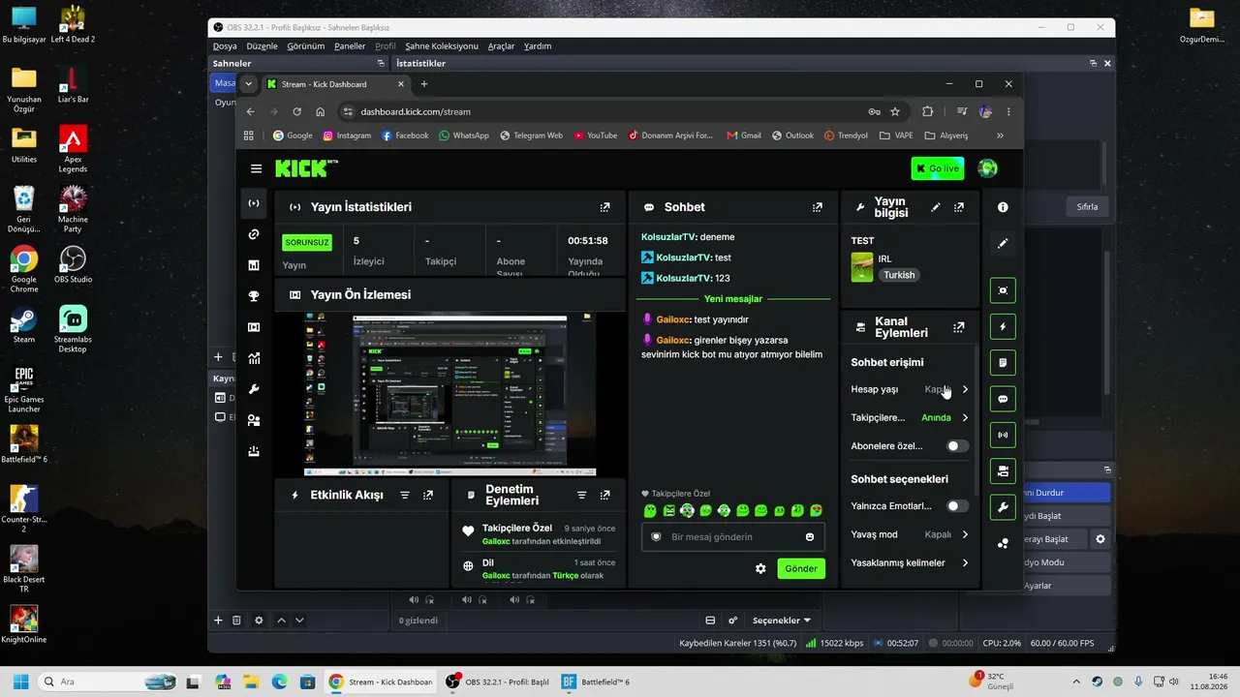Open the Araçlar menu in OBS
Image resolution: width=1240 pixels, height=697 pixels.
pyautogui.click(x=501, y=45)
